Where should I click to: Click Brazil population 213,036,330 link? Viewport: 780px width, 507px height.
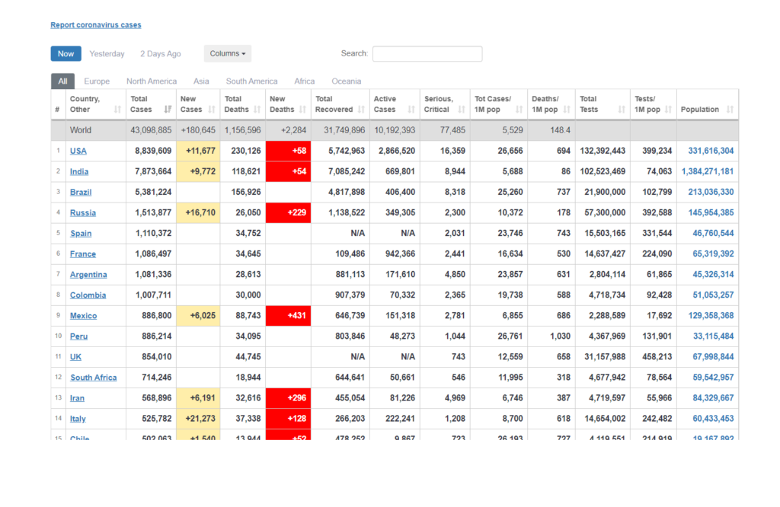(x=711, y=193)
